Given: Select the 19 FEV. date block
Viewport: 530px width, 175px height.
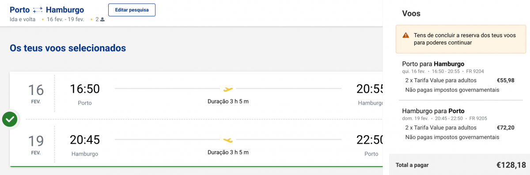Looking at the screenshot, I should 36,145.
